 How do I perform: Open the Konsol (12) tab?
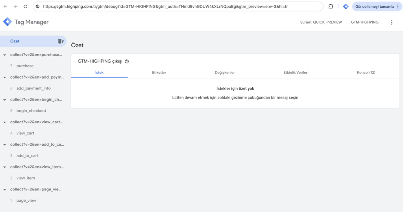click(x=366, y=73)
